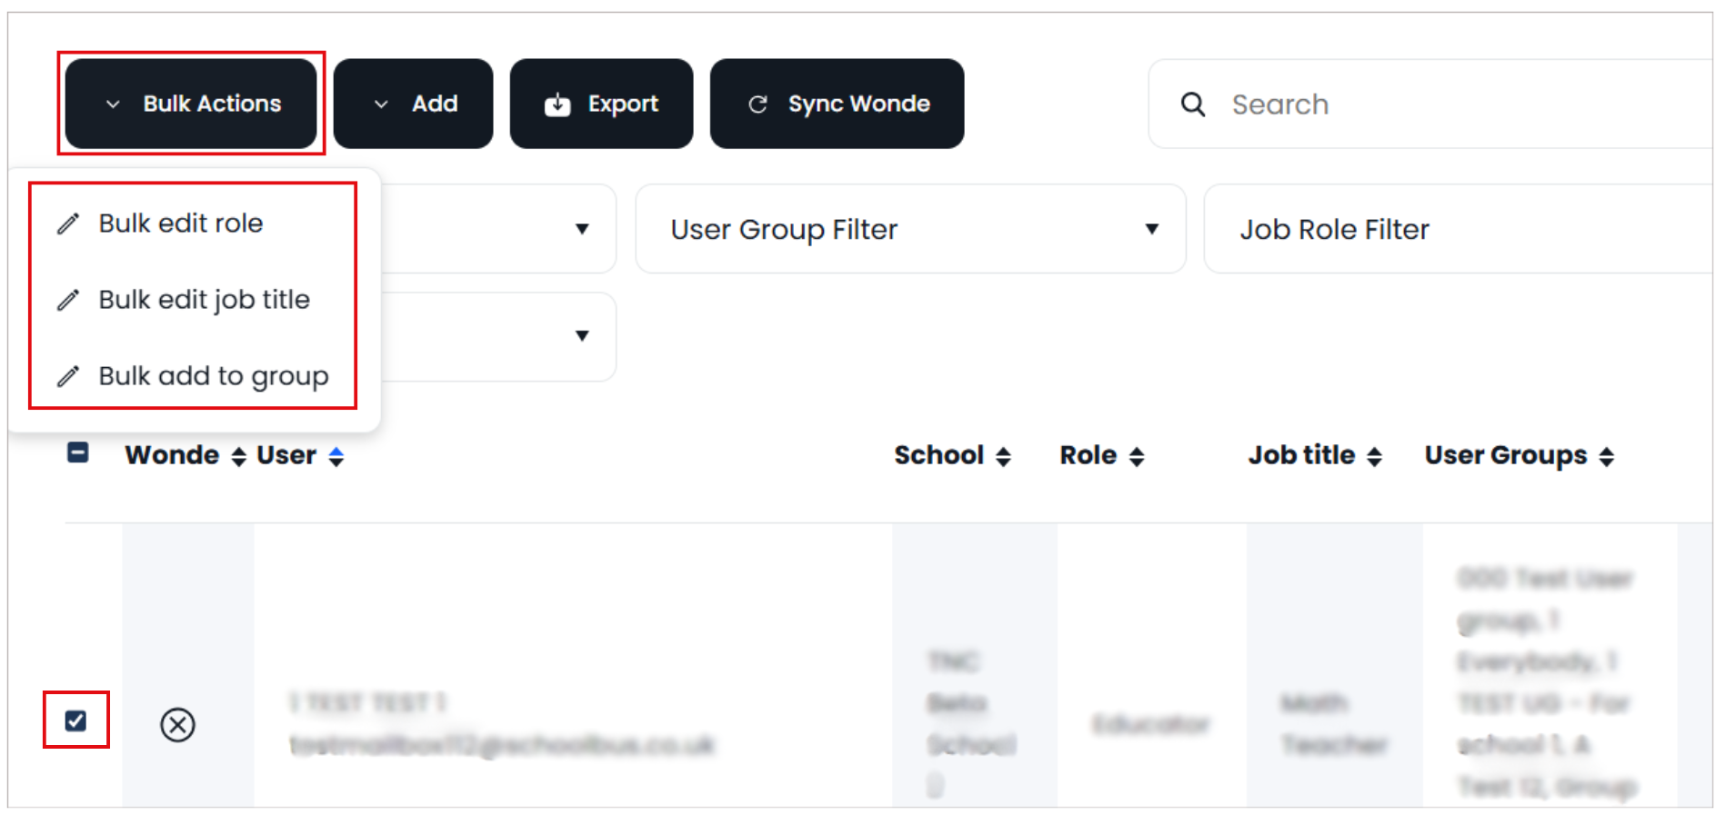Open the User Group Filter dropdown
Image resolution: width=1715 pixels, height=815 pixels.
[910, 229]
